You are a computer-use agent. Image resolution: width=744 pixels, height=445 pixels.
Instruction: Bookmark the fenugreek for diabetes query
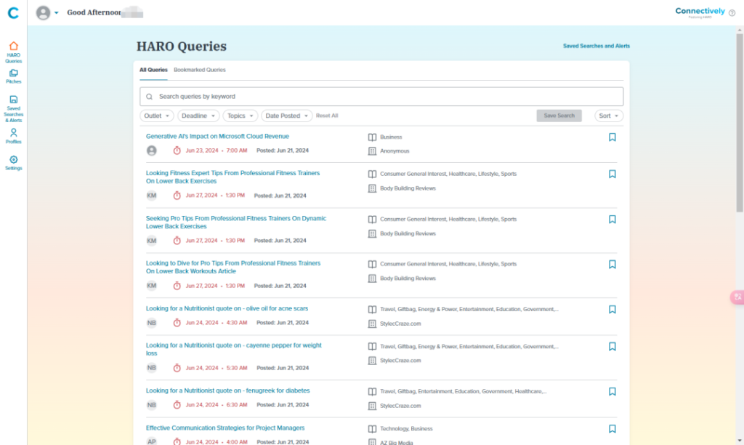(612, 392)
